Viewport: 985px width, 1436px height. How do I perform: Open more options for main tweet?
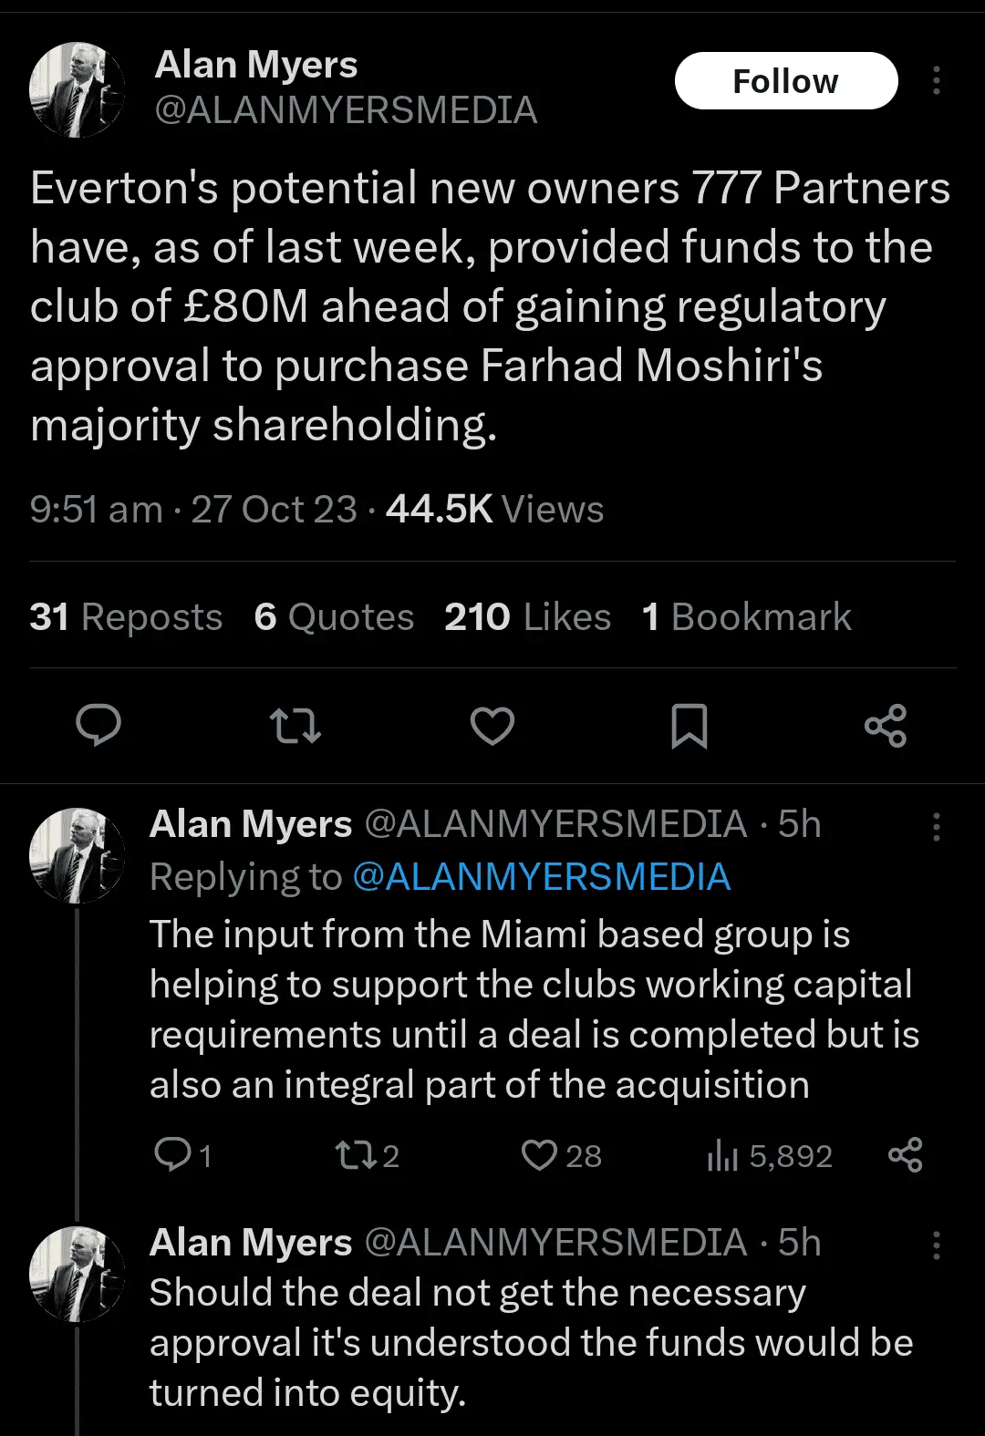point(937,81)
